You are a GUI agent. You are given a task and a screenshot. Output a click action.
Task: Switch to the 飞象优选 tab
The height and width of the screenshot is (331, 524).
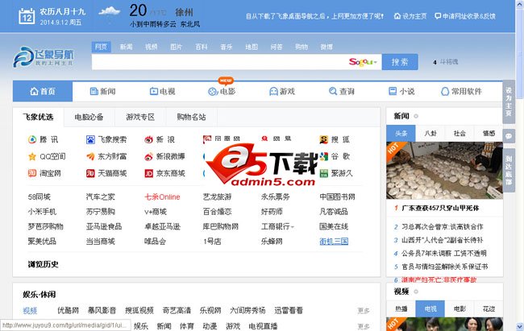[38, 117]
